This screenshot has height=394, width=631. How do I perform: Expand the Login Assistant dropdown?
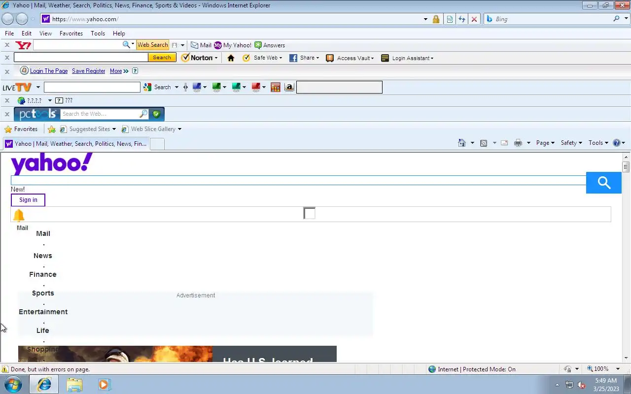click(x=432, y=58)
